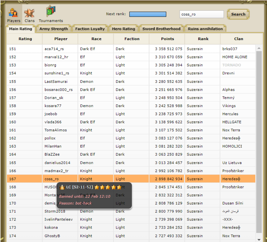Open clan Alphas

coord(228,90)
